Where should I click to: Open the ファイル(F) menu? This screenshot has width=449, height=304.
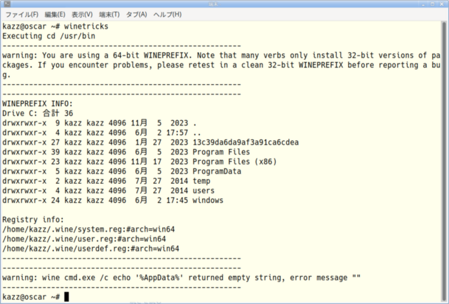click(x=22, y=15)
